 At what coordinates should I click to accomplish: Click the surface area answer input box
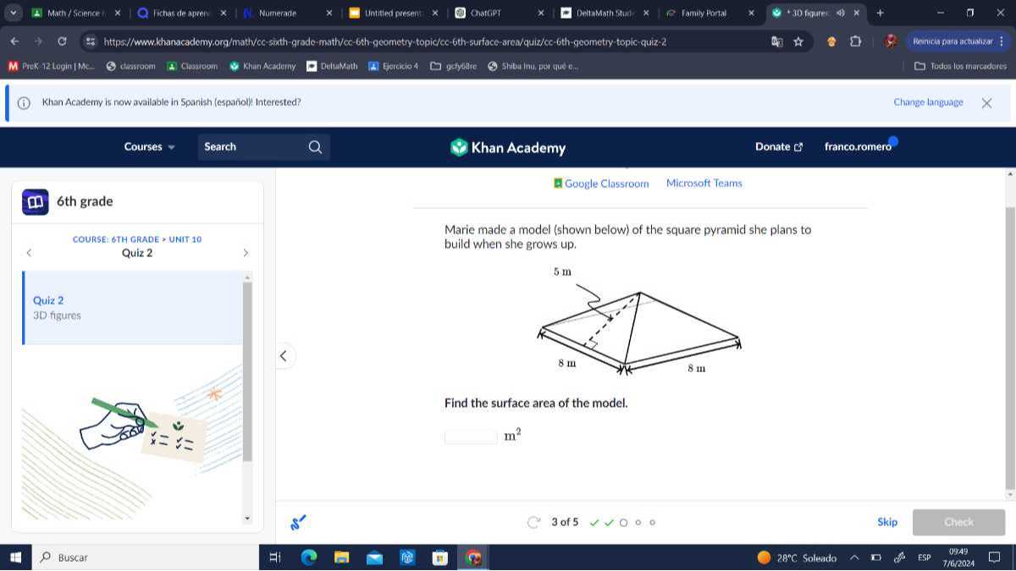[470, 436]
